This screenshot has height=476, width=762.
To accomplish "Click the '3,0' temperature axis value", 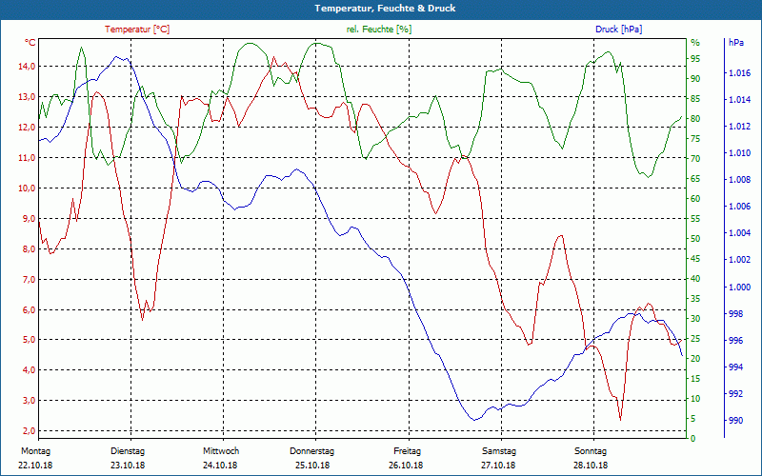I will click(29, 401).
